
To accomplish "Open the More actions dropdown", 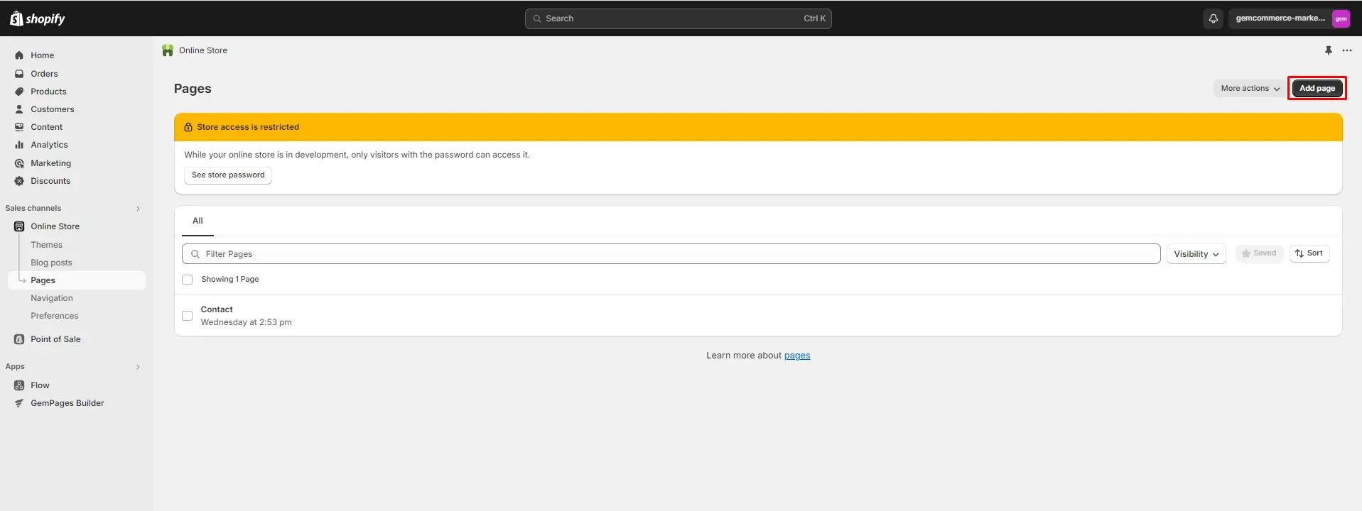I will pyautogui.click(x=1250, y=89).
